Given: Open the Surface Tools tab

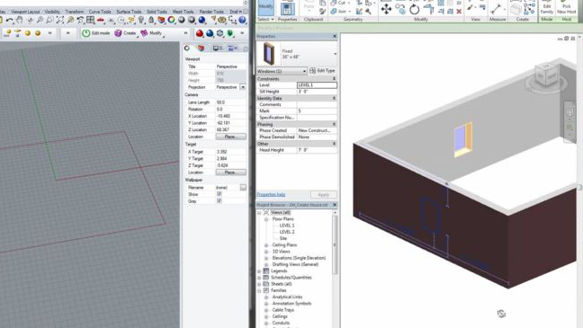Looking at the screenshot, I should pos(129,12).
